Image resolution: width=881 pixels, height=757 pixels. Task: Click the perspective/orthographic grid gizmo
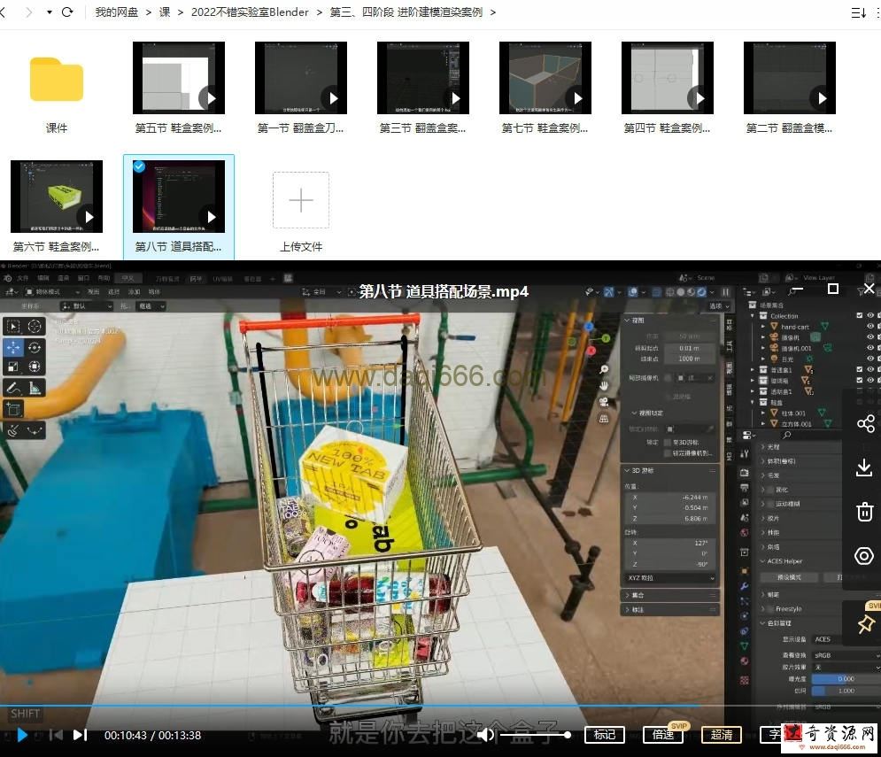(604, 418)
